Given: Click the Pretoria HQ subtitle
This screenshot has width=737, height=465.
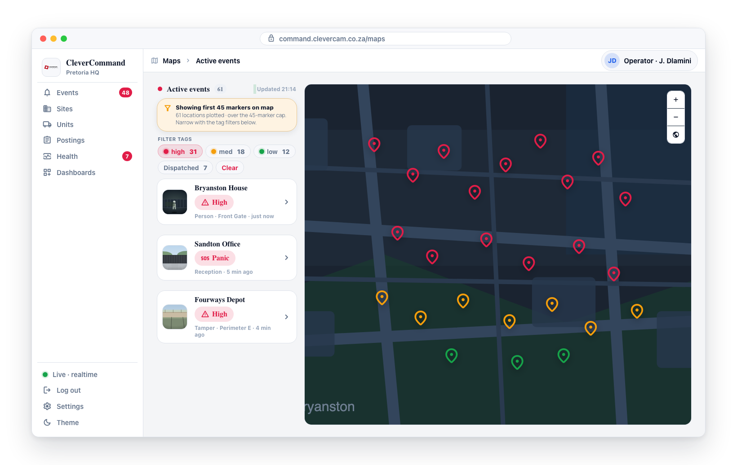Looking at the screenshot, I should [x=83, y=73].
